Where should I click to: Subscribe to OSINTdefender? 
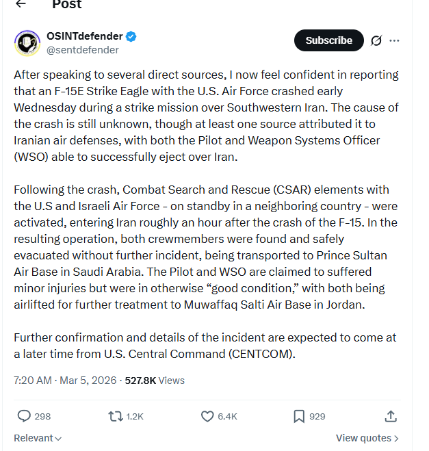pos(328,40)
